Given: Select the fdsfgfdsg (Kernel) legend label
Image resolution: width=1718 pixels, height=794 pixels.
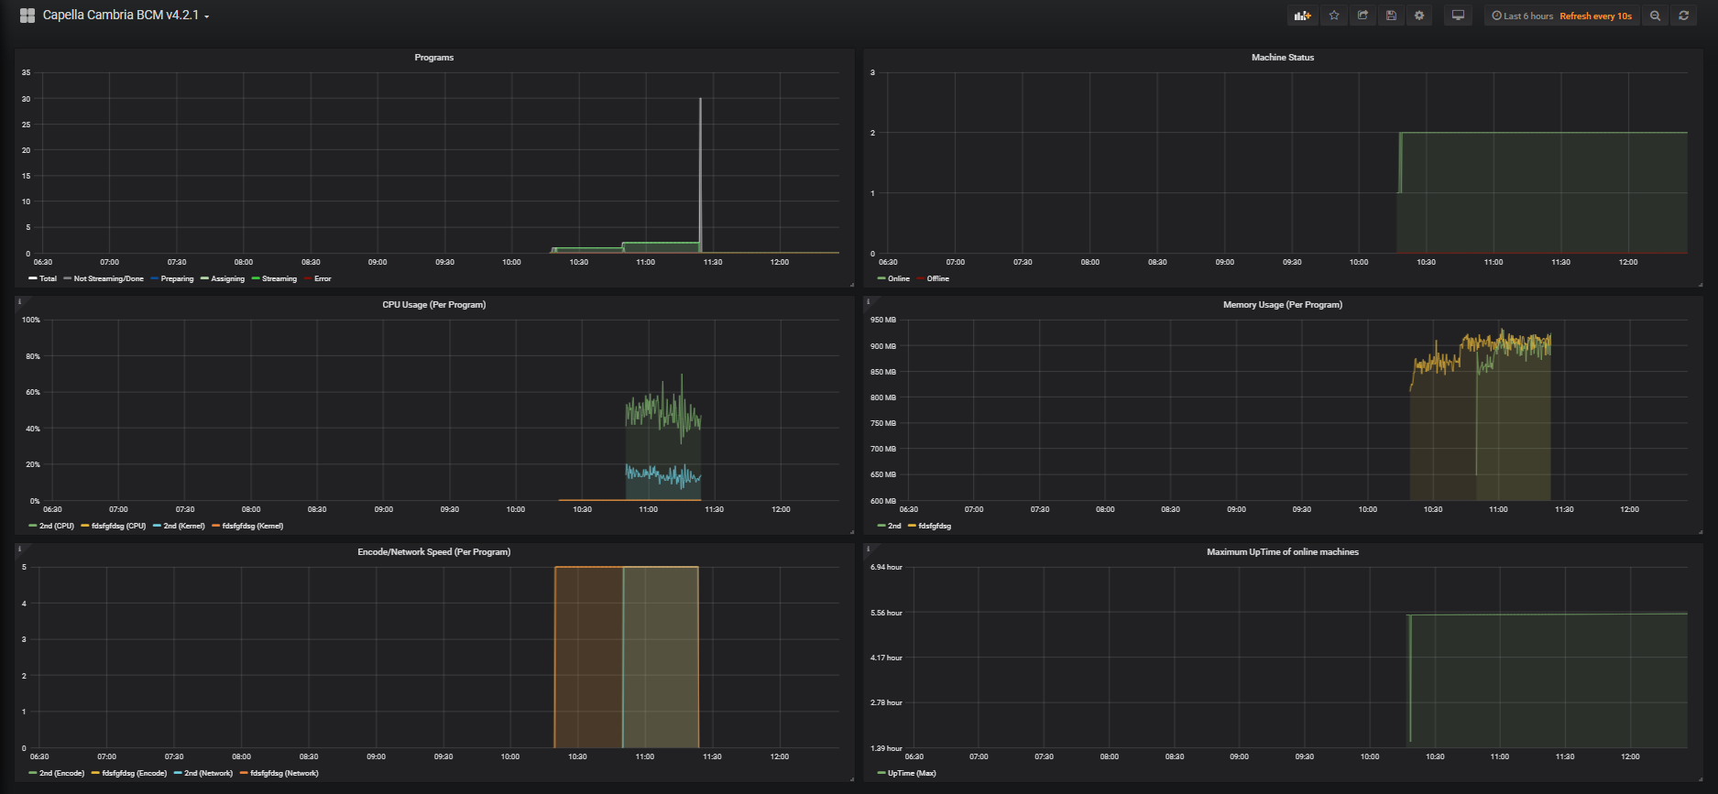Looking at the screenshot, I should 253,526.
